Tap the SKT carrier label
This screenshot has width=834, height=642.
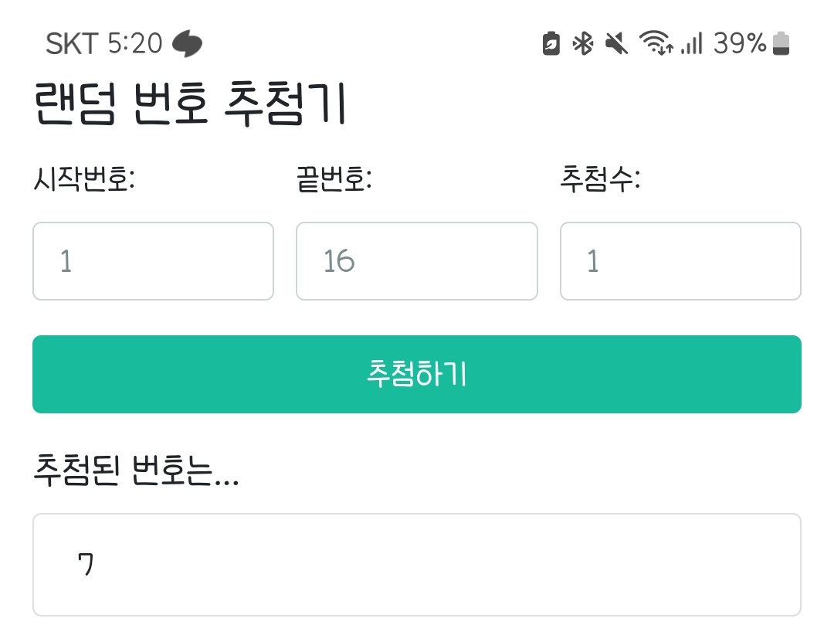(x=72, y=44)
